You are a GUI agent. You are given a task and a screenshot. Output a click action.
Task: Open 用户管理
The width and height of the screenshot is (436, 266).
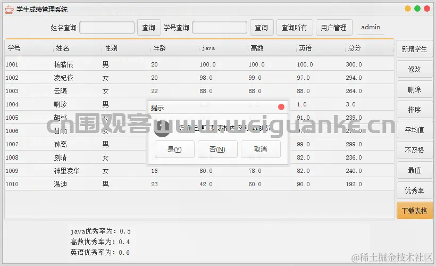pyautogui.click(x=334, y=28)
